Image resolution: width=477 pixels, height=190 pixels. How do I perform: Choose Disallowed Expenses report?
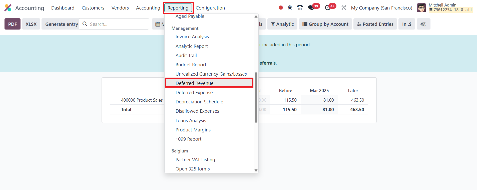click(x=197, y=111)
